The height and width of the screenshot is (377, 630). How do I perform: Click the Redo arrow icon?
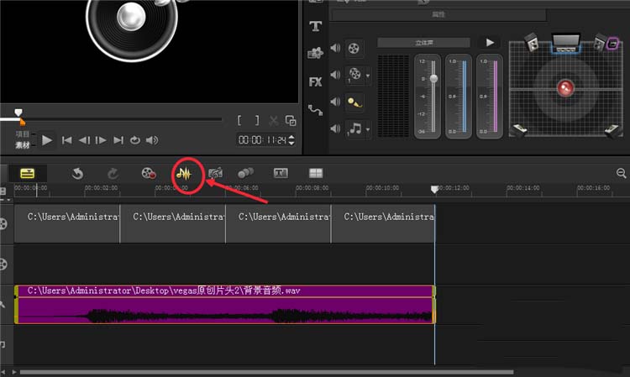[113, 174]
